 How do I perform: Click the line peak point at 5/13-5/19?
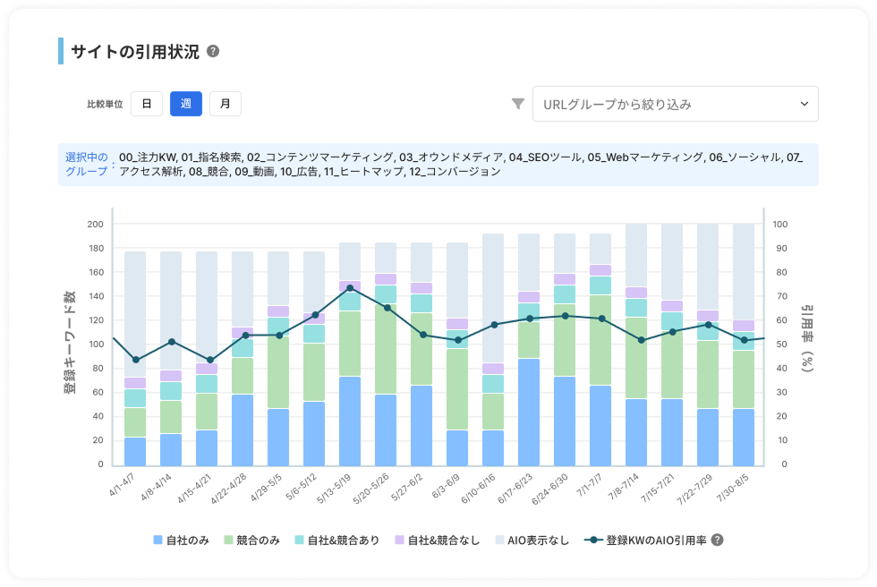pos(350,288)
